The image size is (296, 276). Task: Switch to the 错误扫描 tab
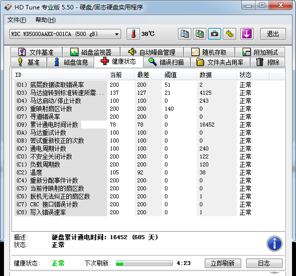[x=166, y=62]
